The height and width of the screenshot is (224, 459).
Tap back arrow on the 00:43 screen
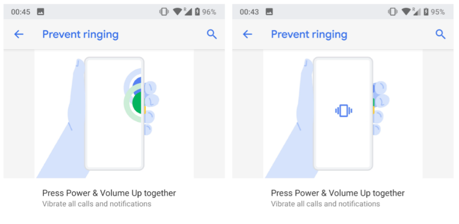(x=247, y=34)
